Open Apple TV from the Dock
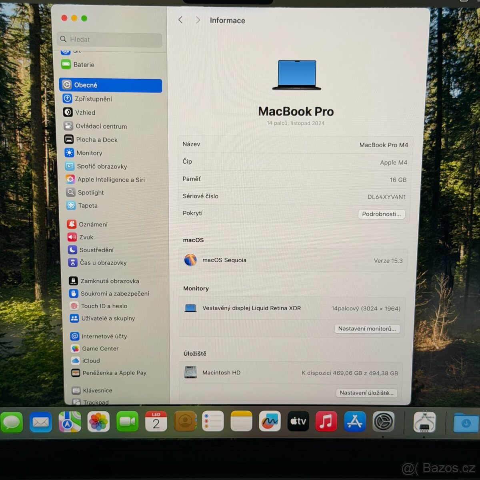 point(298,421)
